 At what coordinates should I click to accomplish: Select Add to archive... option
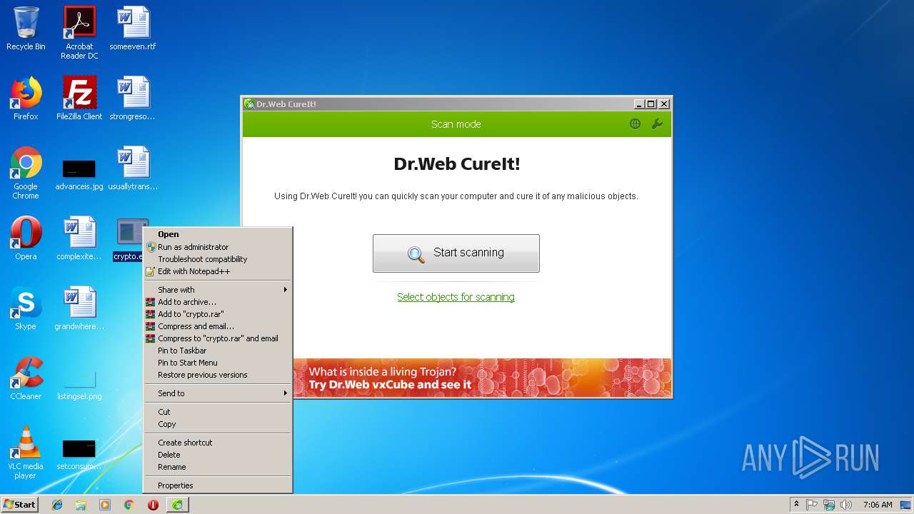click(x=218, y=302)
